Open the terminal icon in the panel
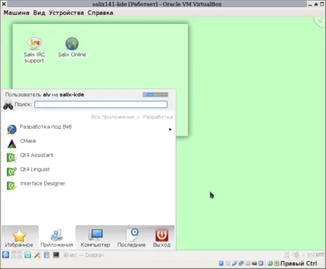The height and width of the screenshot is (269, 326). (56, 255)
